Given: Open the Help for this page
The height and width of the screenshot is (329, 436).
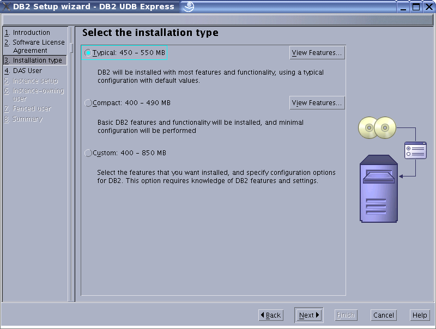Looking at the screenshot, I should click(x=420, y=315).
